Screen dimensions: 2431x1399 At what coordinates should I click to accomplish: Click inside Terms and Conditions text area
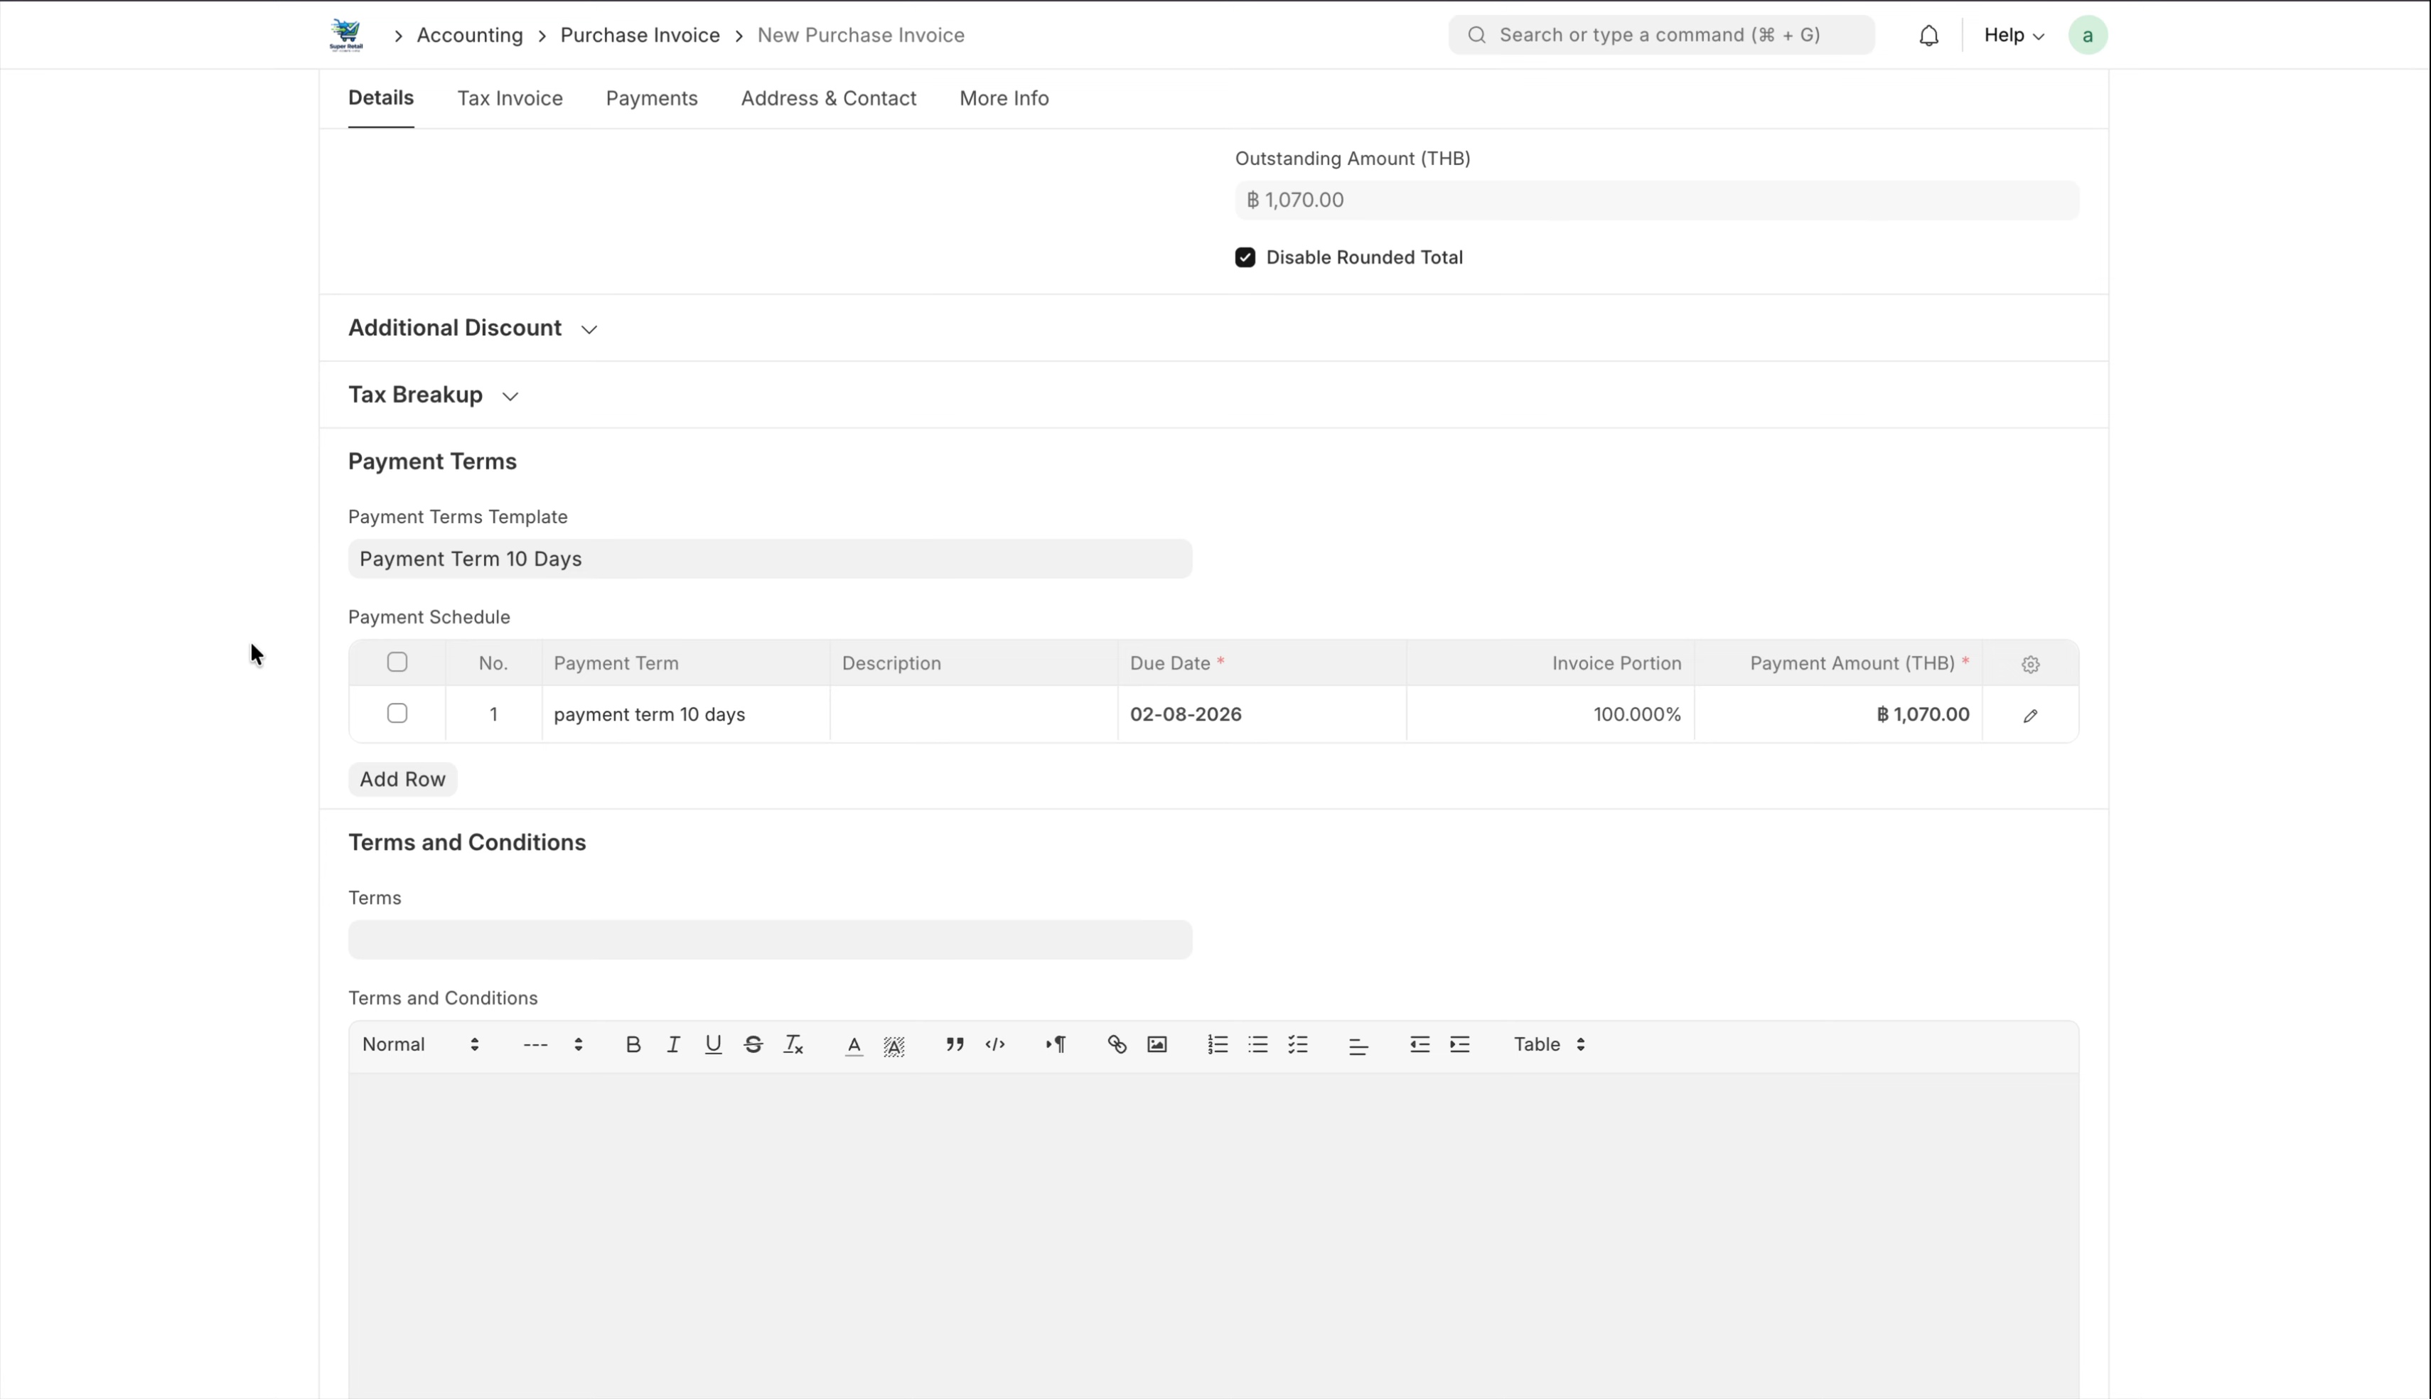click(1213, 1235)
